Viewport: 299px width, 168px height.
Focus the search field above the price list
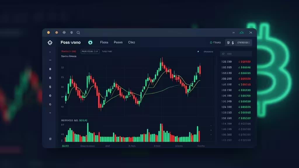point(236,54)
